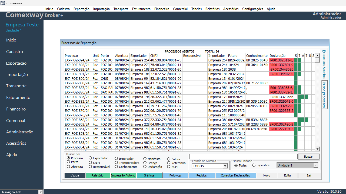Click the Sair button
This screenshot has height=194, width=346.
pos(309,175)
